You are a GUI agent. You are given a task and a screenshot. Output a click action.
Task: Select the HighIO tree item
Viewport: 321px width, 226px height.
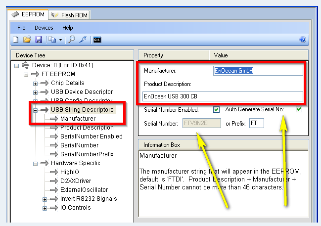[x=70, y=172]
